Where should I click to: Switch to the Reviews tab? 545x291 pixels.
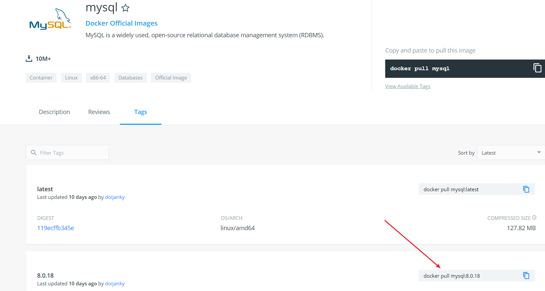coord(99,112)
